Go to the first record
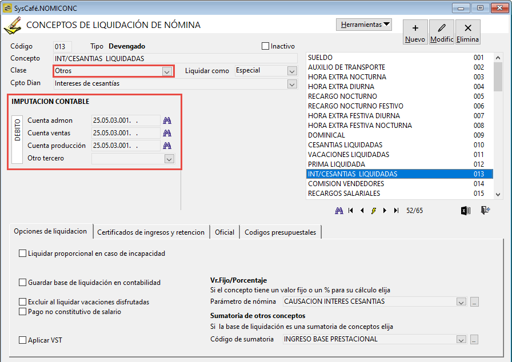 click(351, 211)
